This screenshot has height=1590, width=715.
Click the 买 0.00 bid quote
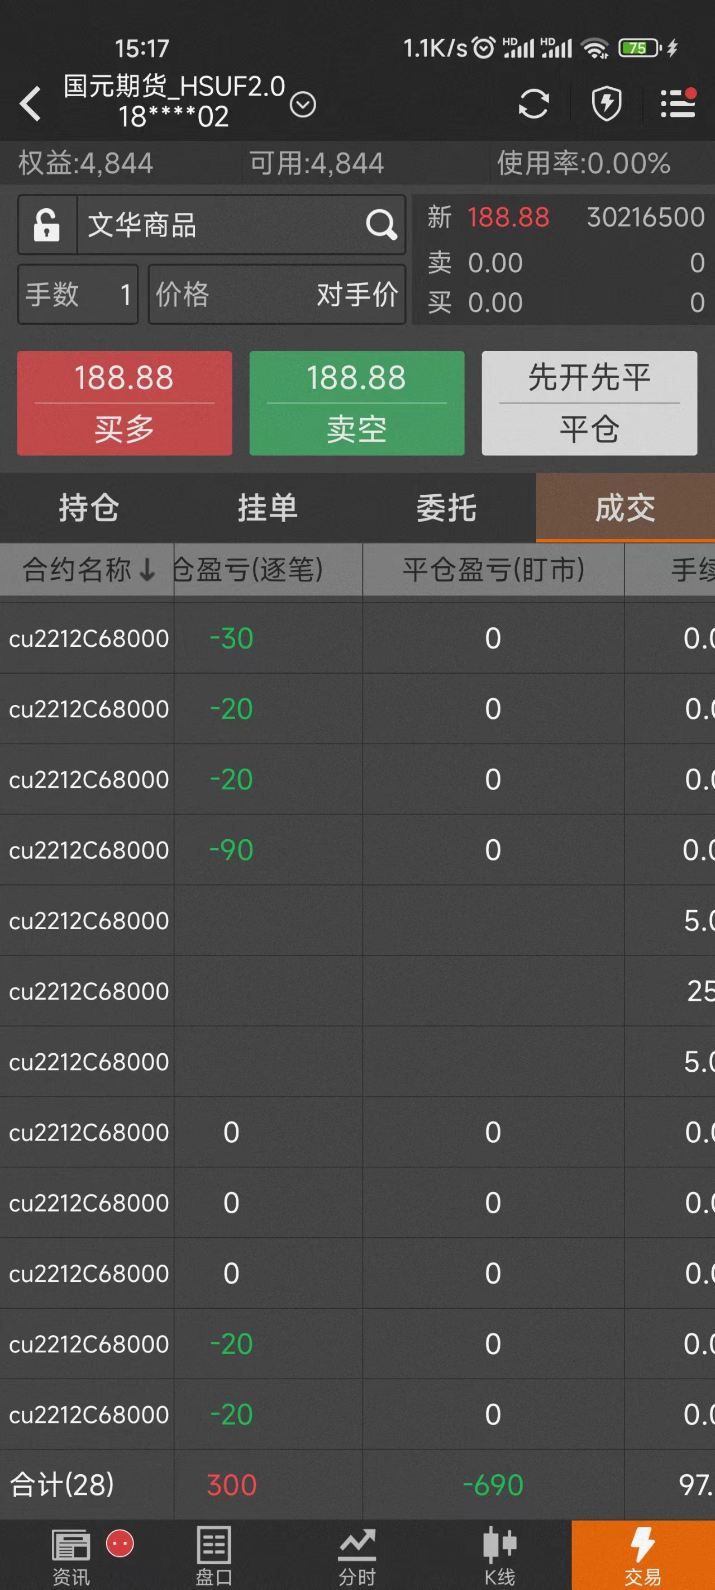click(x=475, y=302)
